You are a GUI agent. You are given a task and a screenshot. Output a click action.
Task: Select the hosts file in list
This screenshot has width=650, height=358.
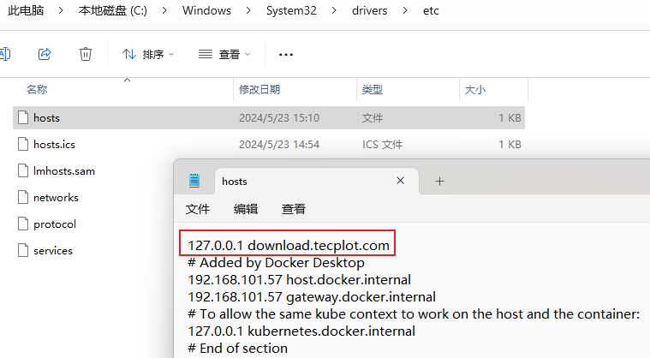[46, 117]
